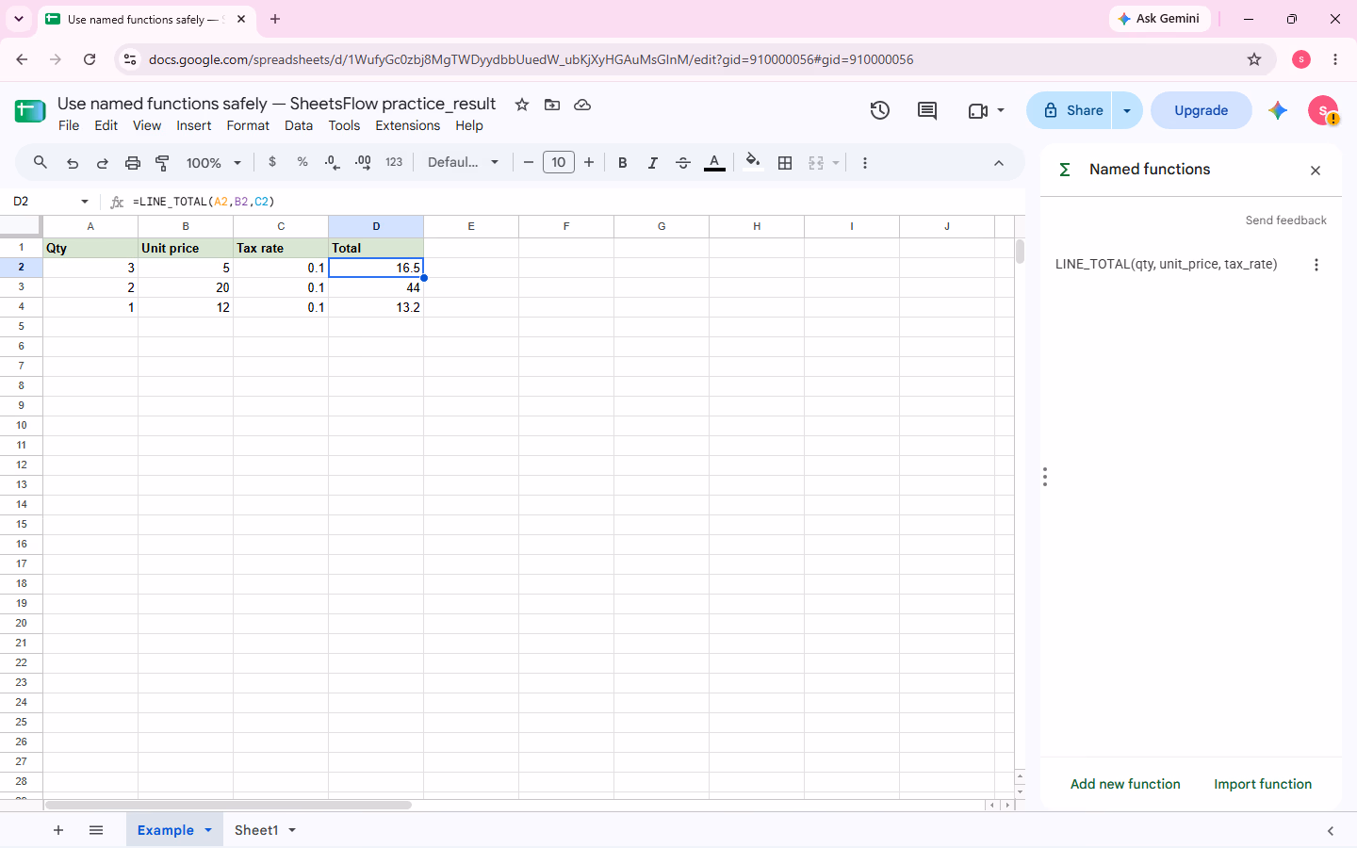Open the text color picker
This screenshot has height=848, width=1357.
pyautogui.click(x=714, y=163)
